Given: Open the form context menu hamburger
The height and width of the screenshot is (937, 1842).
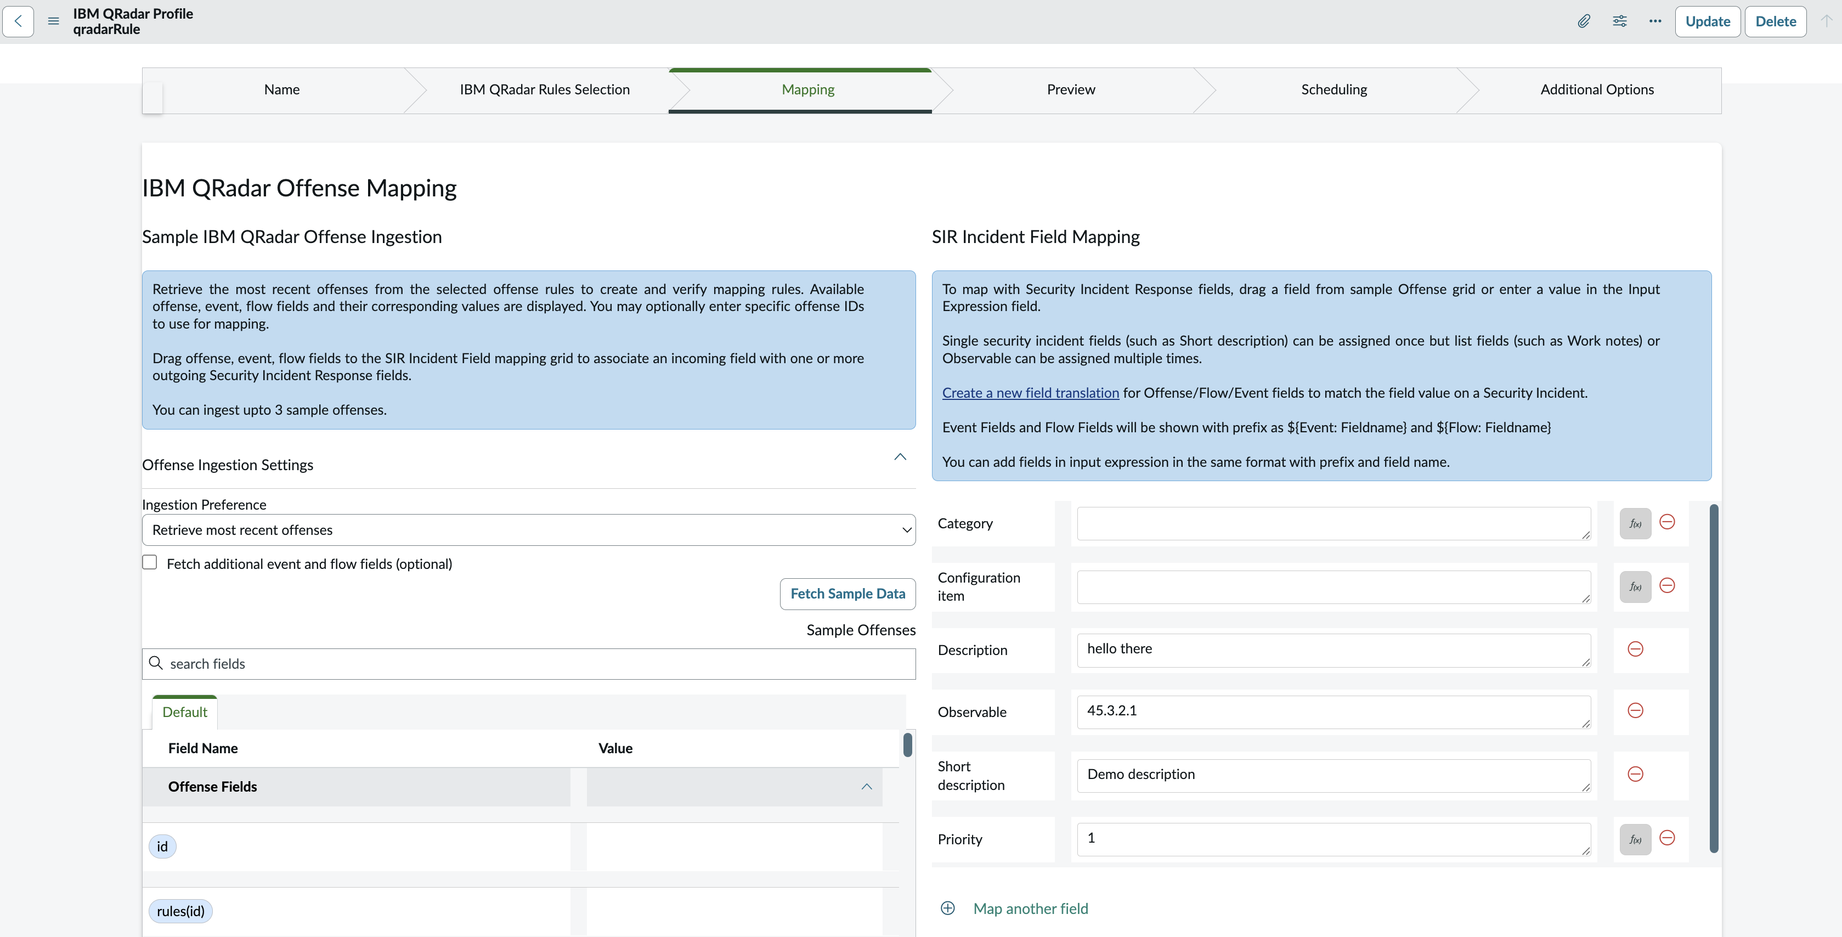Looking at the screenshot, I should click(x=54, y=21).
